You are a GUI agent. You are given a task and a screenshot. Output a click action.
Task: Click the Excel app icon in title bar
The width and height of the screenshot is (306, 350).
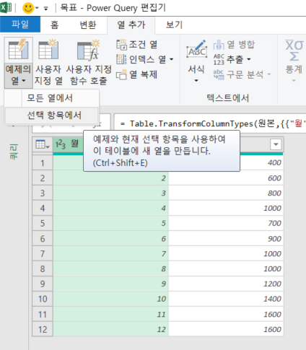coord(6,7)
